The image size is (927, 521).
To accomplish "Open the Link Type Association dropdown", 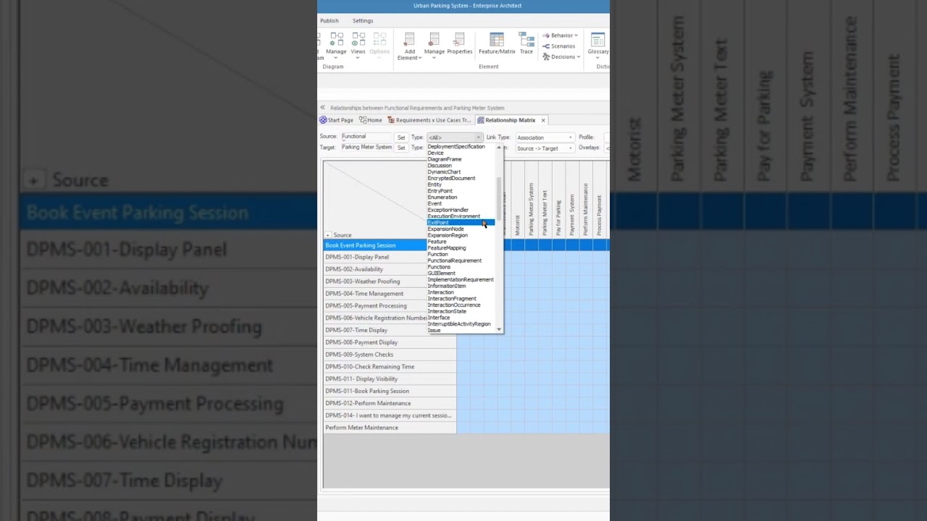I will pos(545,137).
